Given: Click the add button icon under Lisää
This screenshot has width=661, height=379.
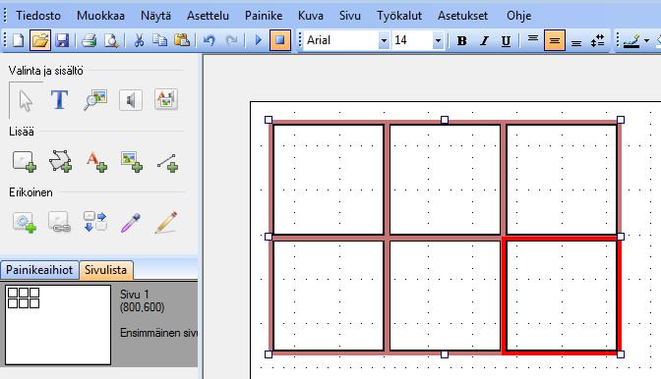Looking at the screenshot, I should [24, 162].
